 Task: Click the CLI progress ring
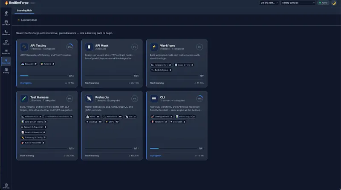coord(199,99)
